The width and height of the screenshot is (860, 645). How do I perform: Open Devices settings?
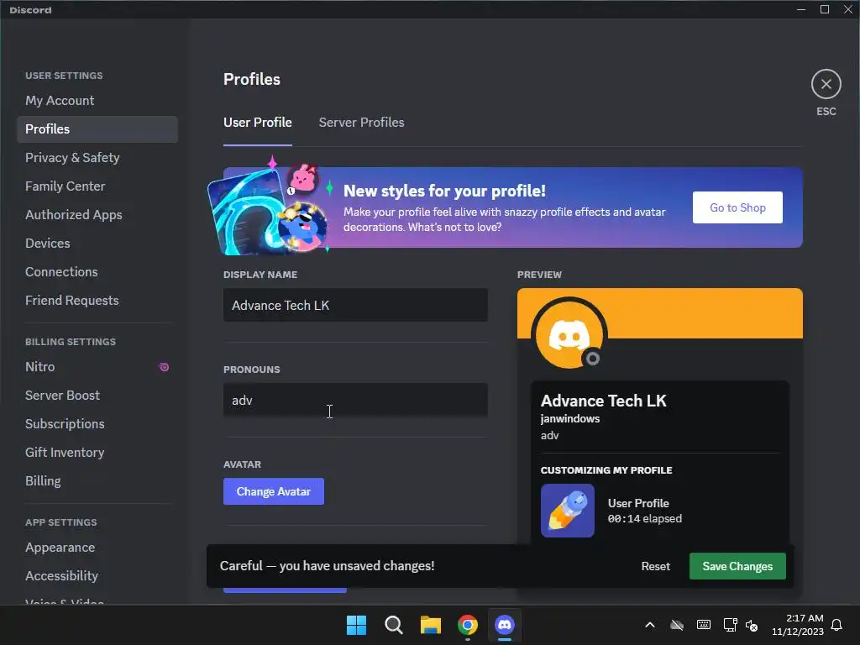(97, 243)
